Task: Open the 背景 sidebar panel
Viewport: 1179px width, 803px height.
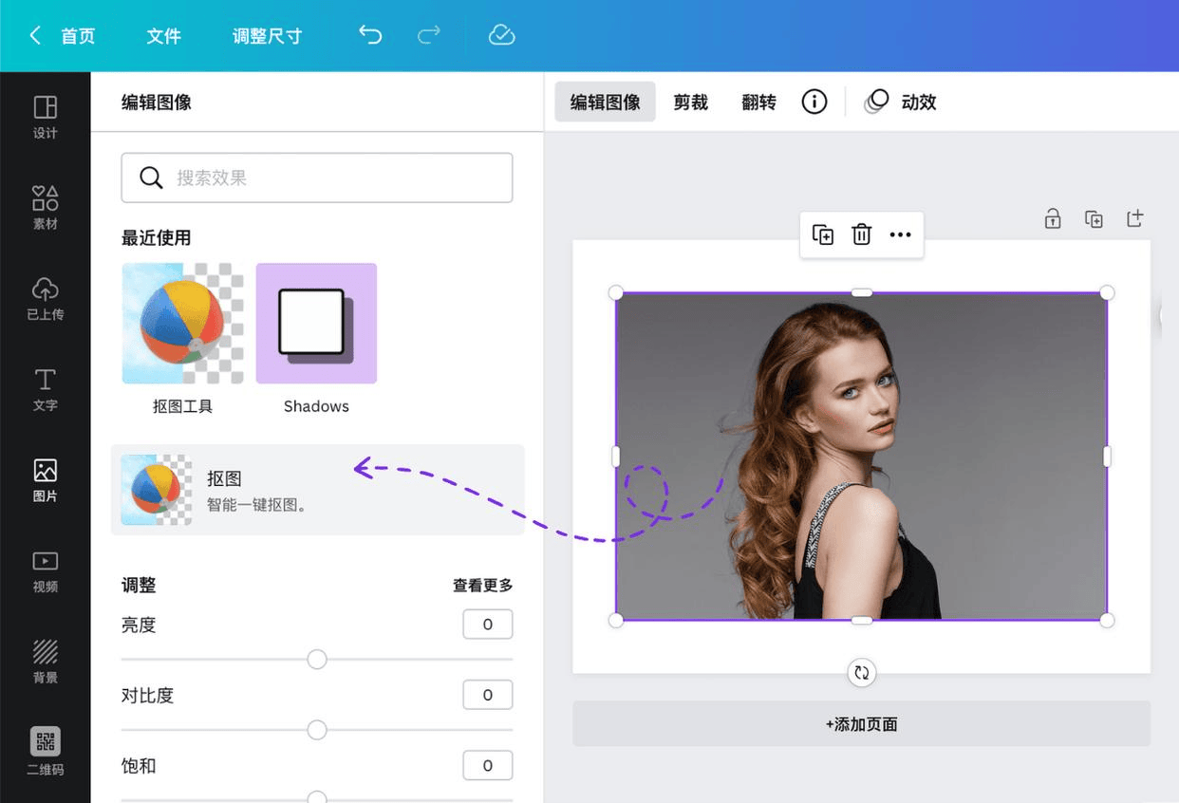Action: 45,662
